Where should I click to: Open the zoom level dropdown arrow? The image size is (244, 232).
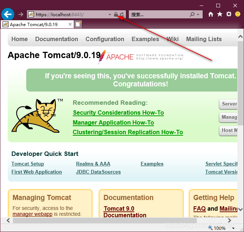[233, 228]
